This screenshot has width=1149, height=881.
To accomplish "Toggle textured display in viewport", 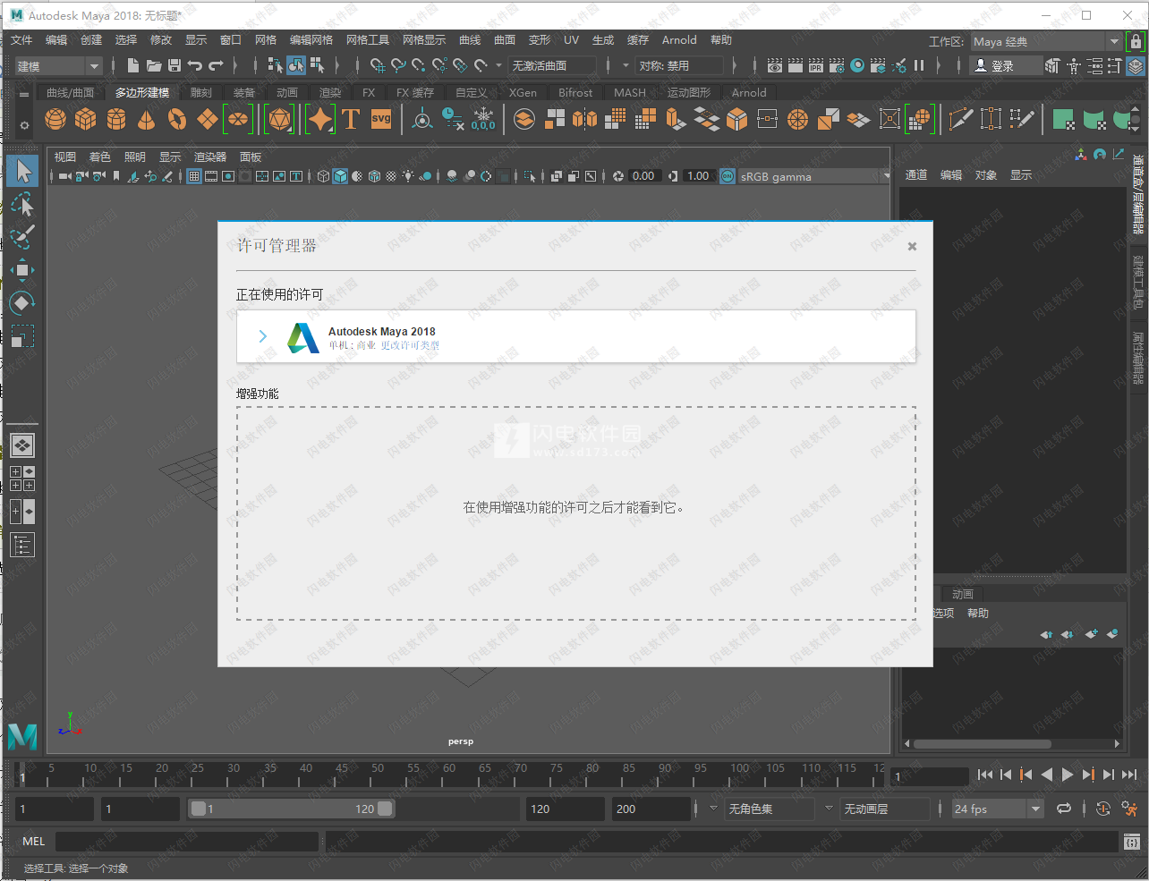I will (x=391, y=176).
